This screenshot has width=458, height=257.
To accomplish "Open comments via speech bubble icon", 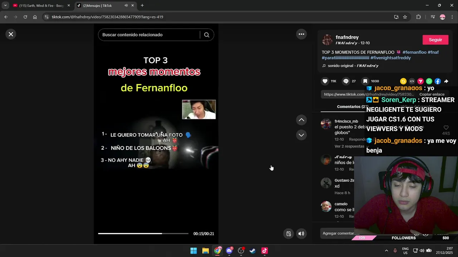I will pyautogui.click(x=346, y=81).
